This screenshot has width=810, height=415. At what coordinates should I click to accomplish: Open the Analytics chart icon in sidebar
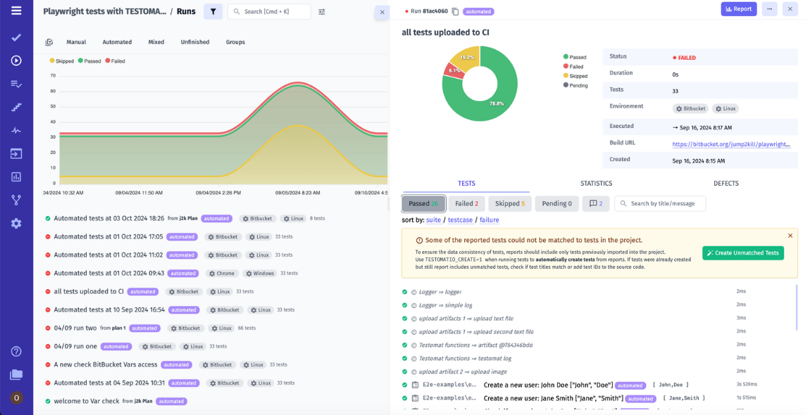point(16,177)
